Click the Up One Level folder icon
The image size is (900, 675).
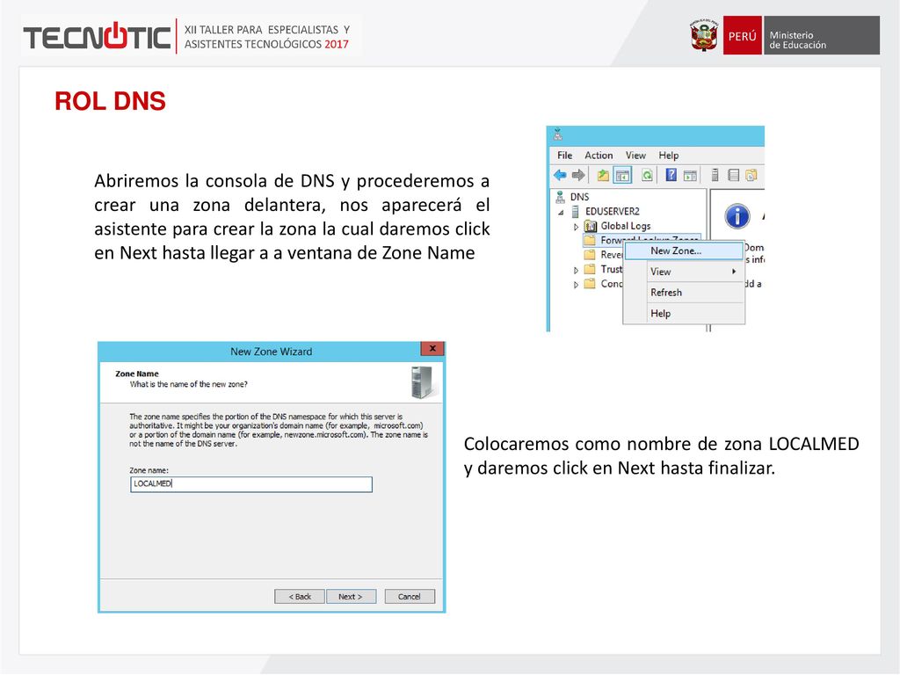tap(603, 175)
